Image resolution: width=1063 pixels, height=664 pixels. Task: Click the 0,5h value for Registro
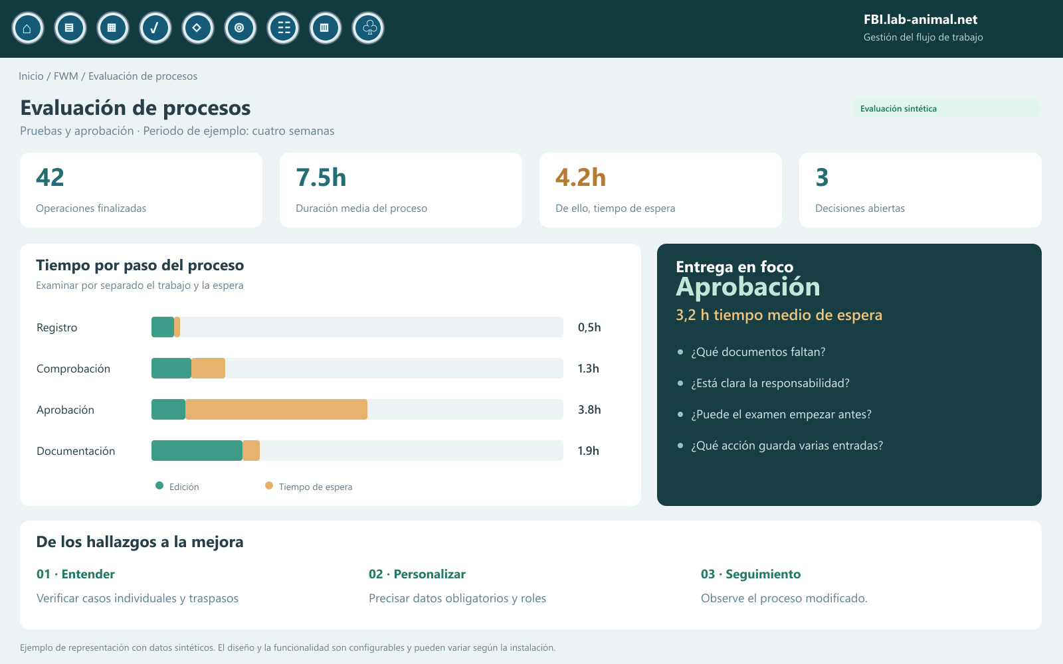[x=589, y=327]
